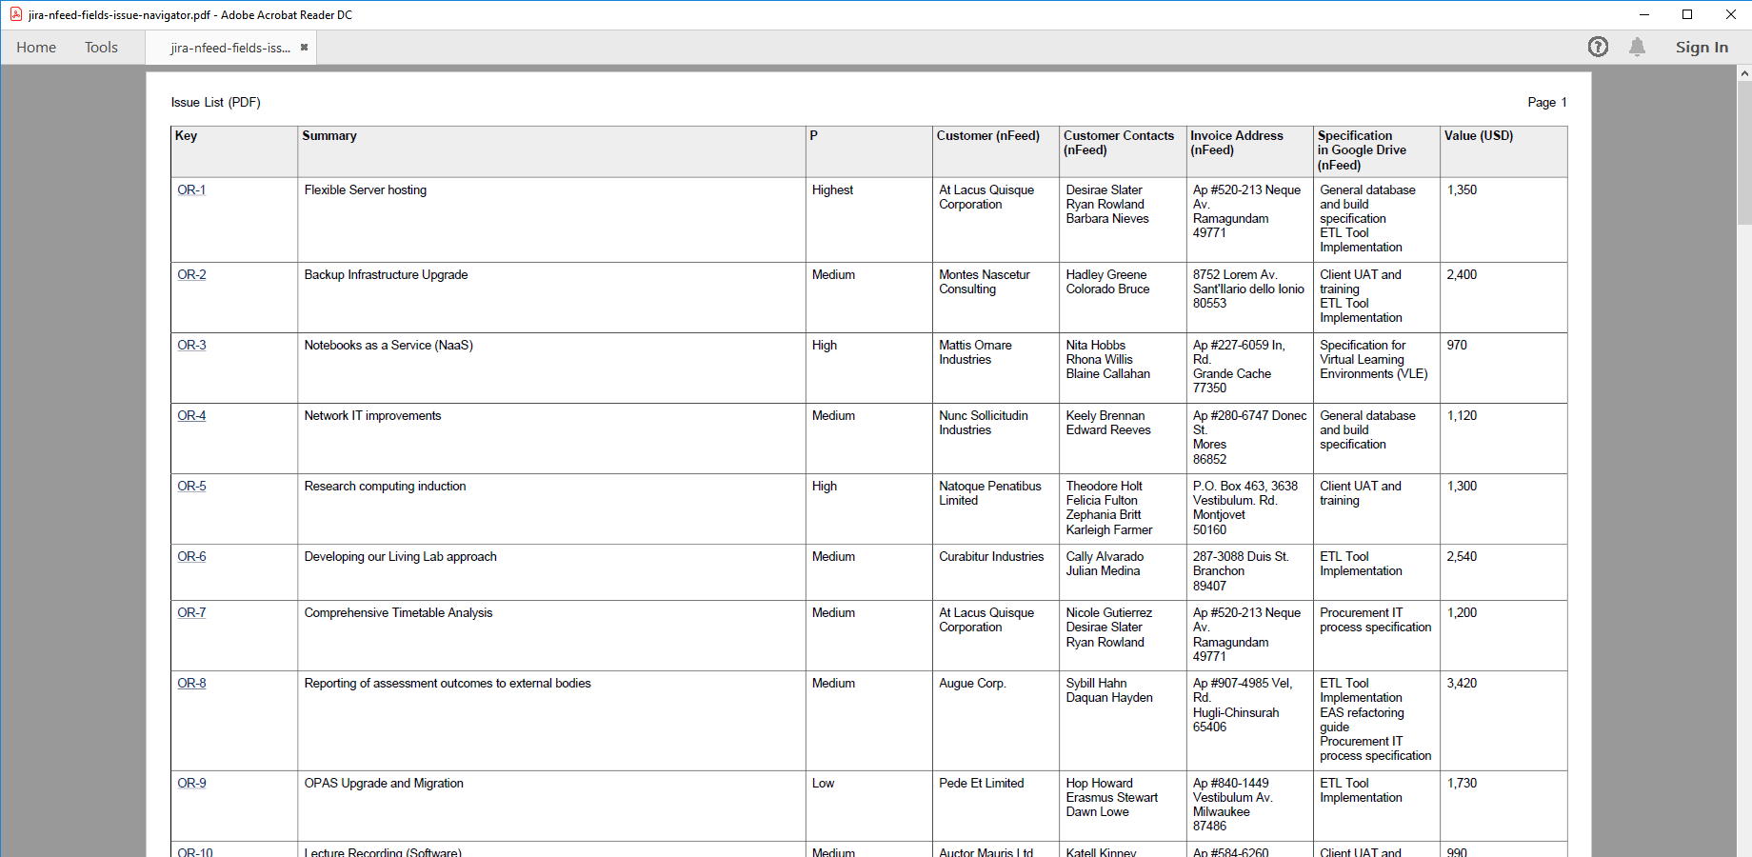The image size is (1752, 857).
Task: Close the jira-nfeed-fields document tab
Action: (x=304, y=48)
